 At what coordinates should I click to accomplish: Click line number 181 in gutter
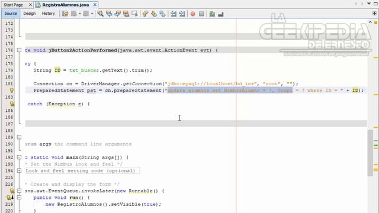[x=9, y=83]
